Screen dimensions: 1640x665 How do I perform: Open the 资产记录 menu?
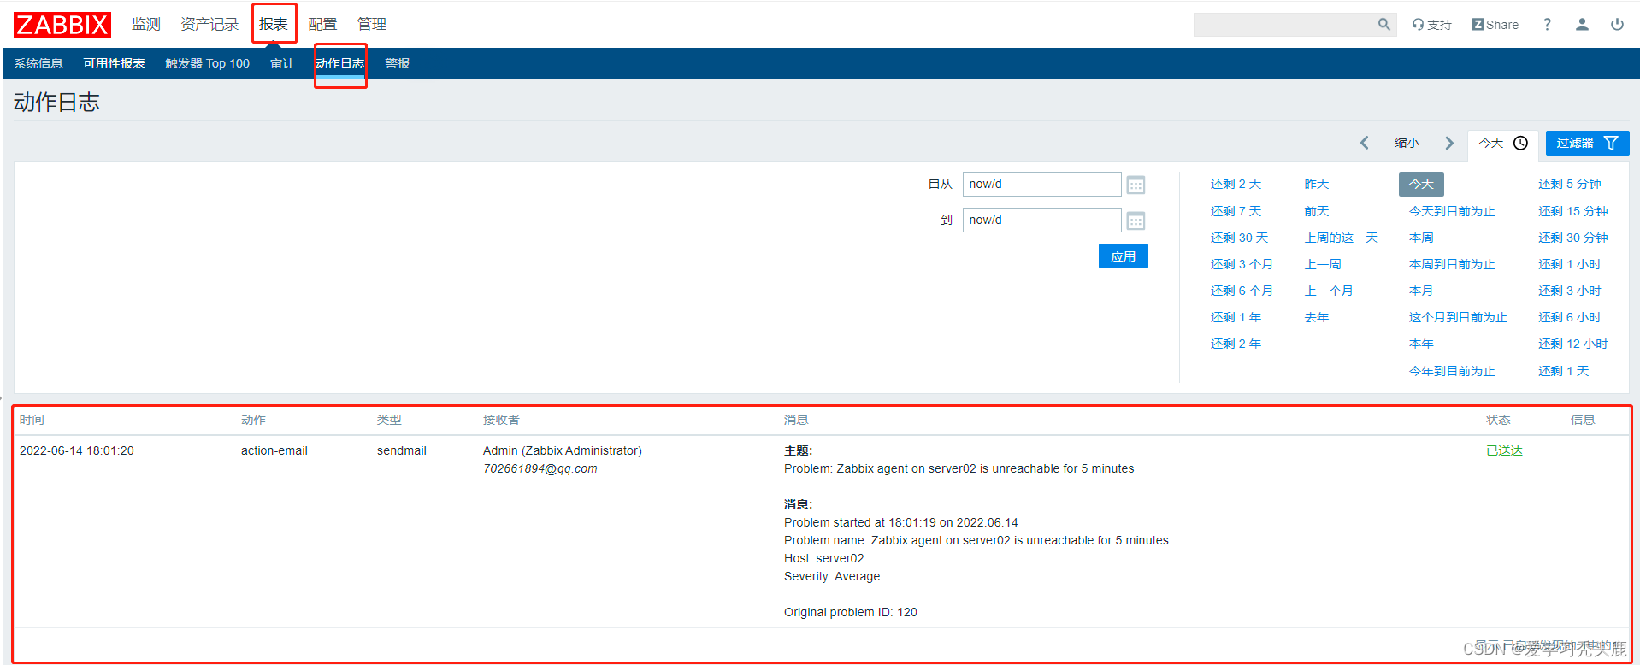pyautogui.click(x=209, y=24)
